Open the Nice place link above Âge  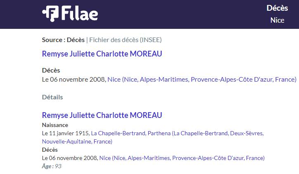coord(182,158)
